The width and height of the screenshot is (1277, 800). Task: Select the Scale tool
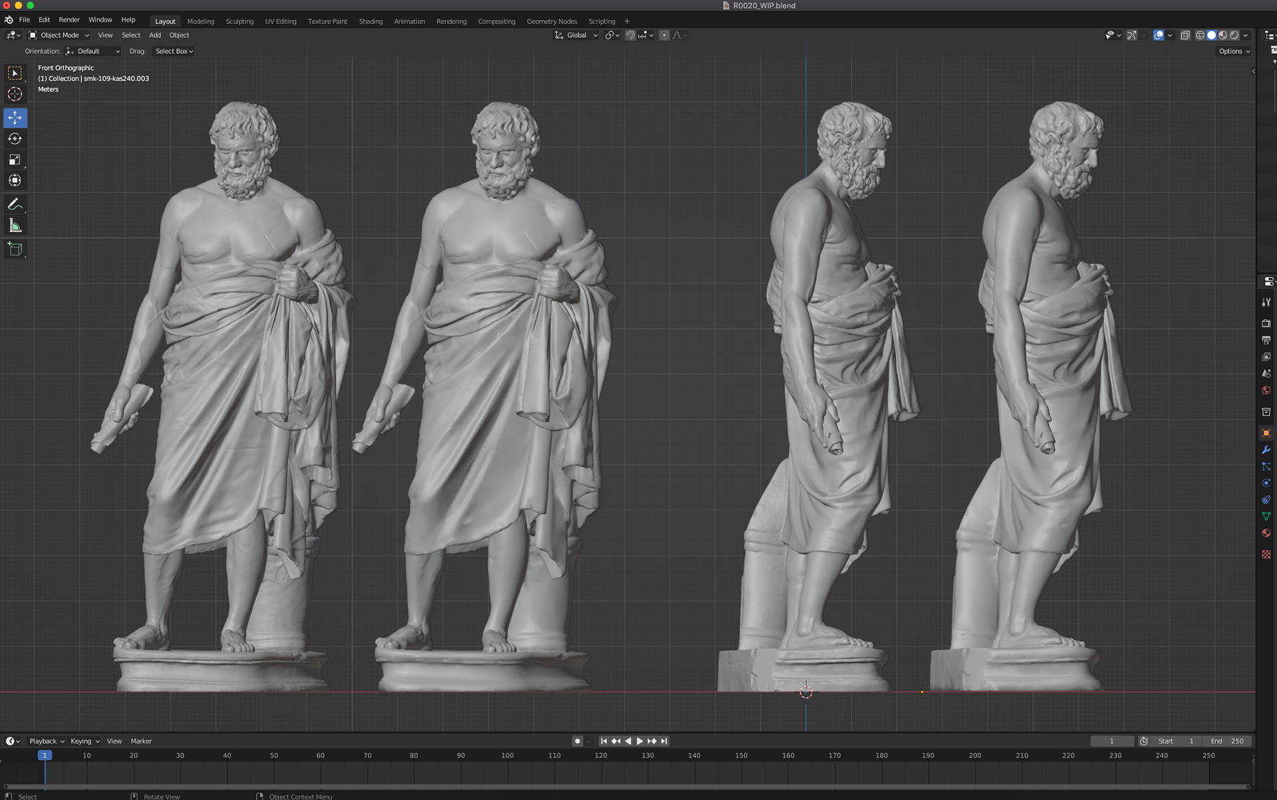[x=15, y=160]
